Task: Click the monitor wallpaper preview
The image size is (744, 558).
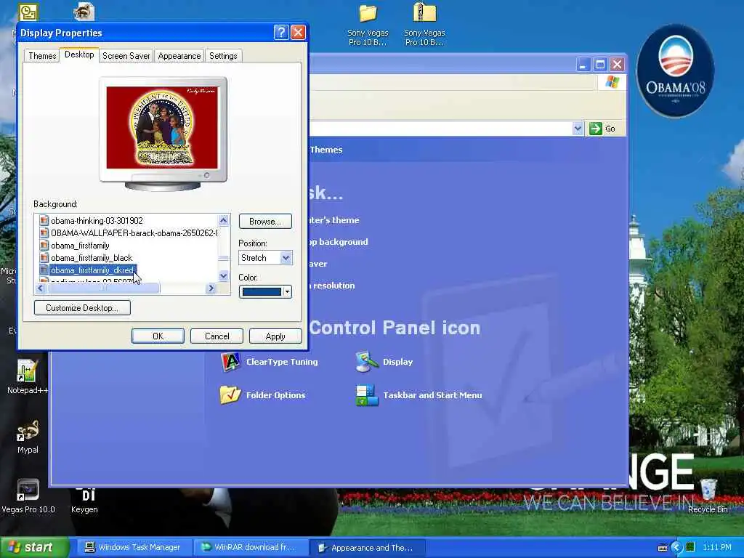Action: 162,128
